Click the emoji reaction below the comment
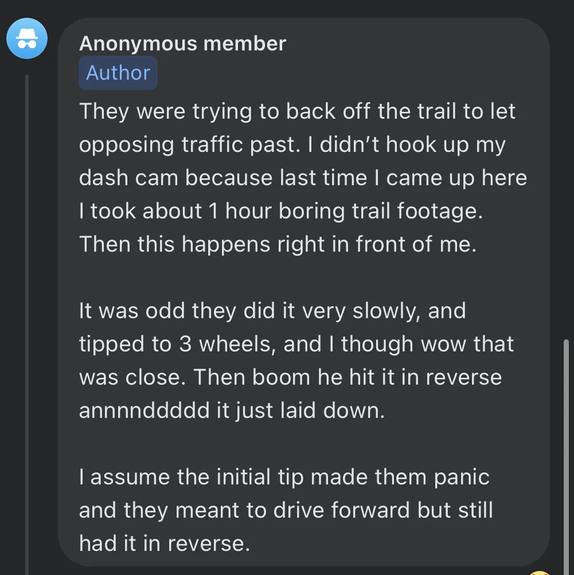The image size is (574, 575). click(x=539, y=572)
